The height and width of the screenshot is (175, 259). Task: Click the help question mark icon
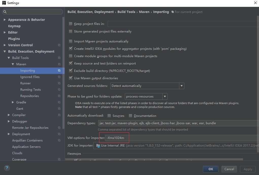tap(7, 168)
